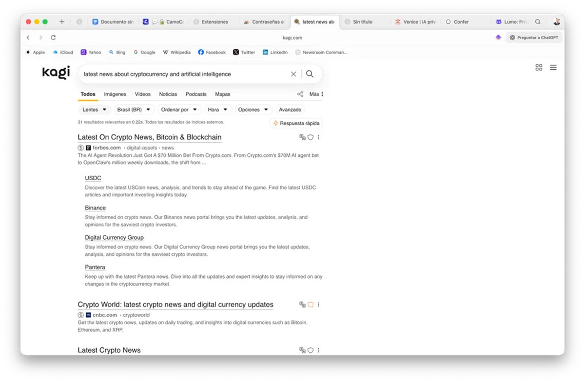This screenshot has width=585, height=382.
Task: Click the magnifier search icon in Kagi search box
Action: point(310,74)
